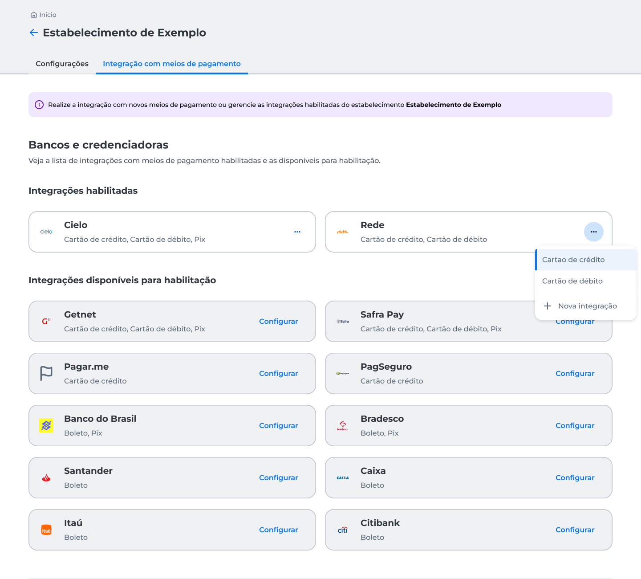Select Integração com meios de pagamento tab
This screenshot has height=579, width=641.
pyautogui.click(x=172, y=64)
